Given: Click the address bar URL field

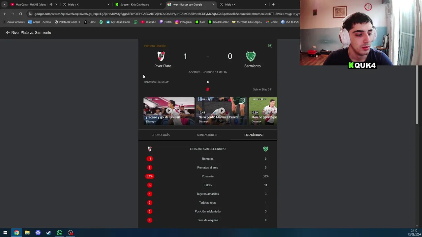Looking at the screenshot, I should click(166, 14).
